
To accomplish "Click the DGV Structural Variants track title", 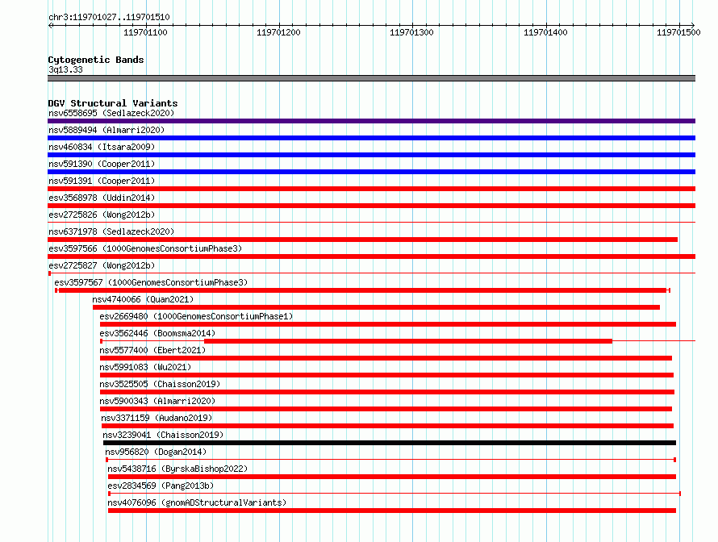I will click(113, 103).
